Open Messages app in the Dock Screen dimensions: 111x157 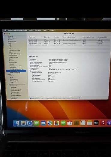[x=37, y=123]
